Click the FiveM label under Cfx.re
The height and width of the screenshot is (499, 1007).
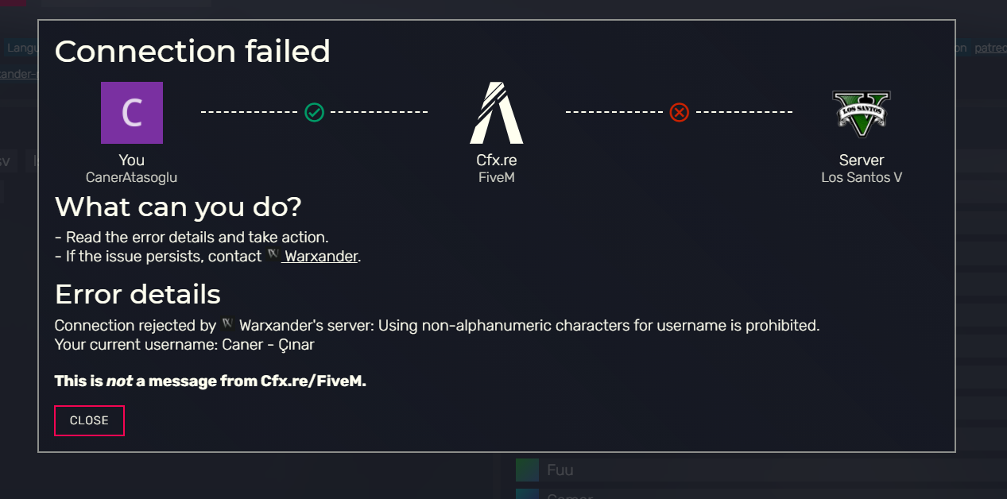(496, 177)
